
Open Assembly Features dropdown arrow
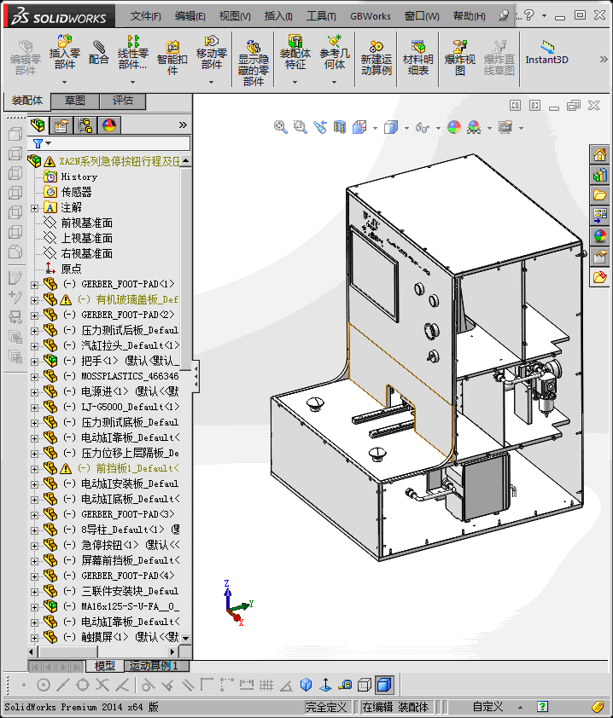(295, 82)
